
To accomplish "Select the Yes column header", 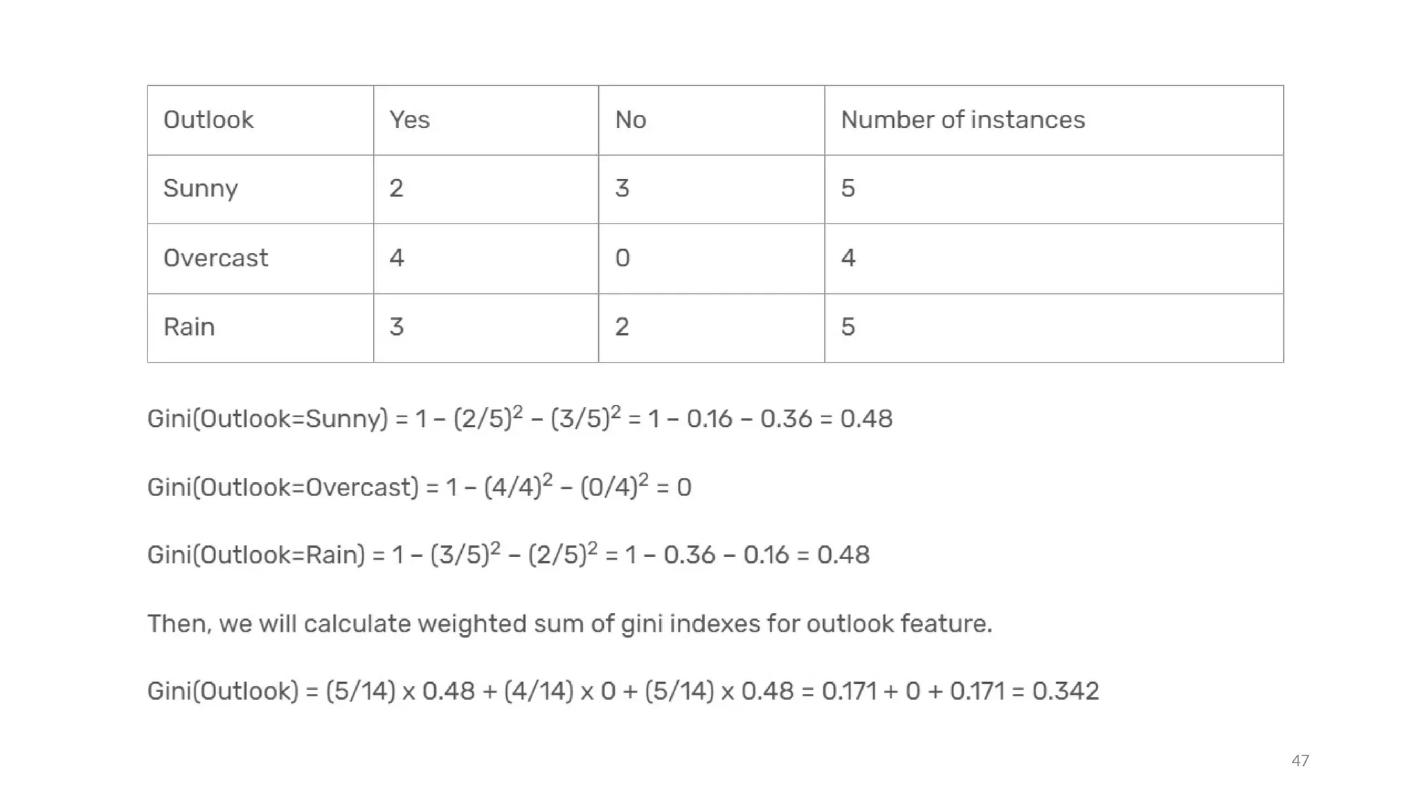I will 486,120.
